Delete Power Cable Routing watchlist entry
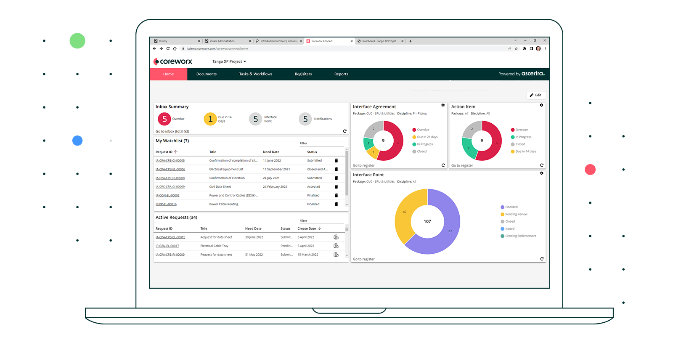The height and width of the screenshot is (340, 673). coord(336,204)
